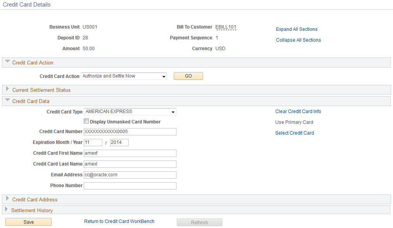Enable Display Unmasked Card Number

pos(86,121)
